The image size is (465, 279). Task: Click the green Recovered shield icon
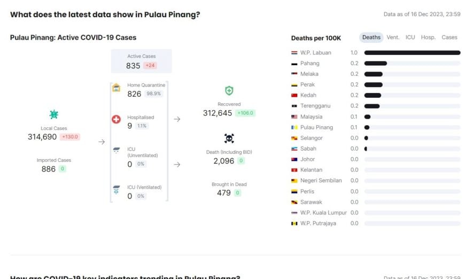[x=229, y=91]
